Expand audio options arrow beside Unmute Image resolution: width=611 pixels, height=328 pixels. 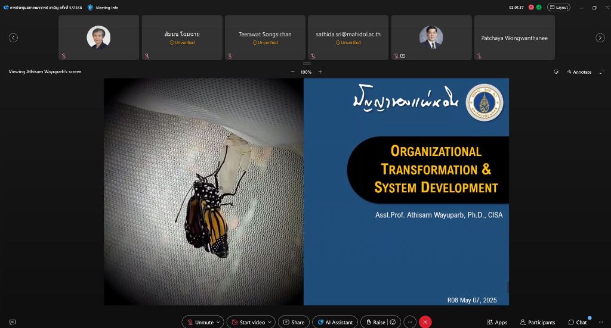[218, 322]
